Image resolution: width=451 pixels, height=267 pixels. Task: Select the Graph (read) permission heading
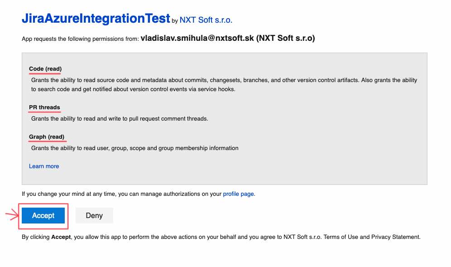(47, 137)
